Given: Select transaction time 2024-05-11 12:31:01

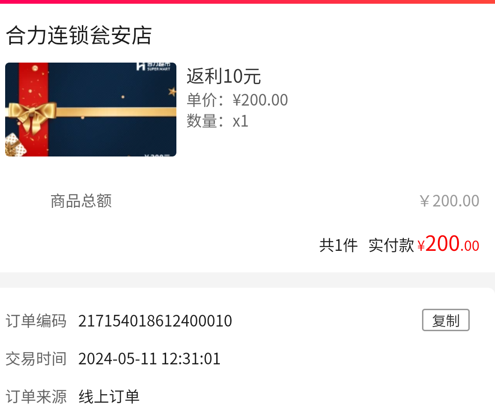Looking at the screenshot, I should coord(149,359).
